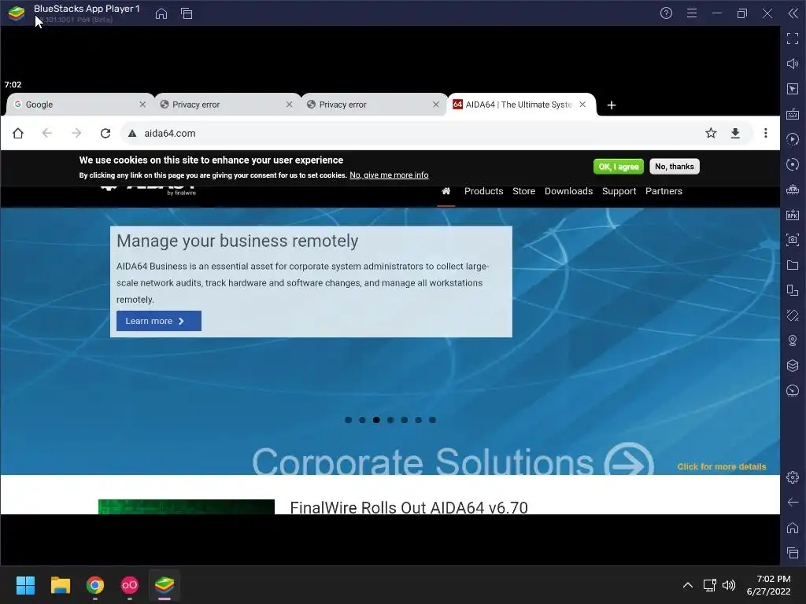The image size is (806, 604).
Task: Open Windows Start menu
Action: click(25, 585)
